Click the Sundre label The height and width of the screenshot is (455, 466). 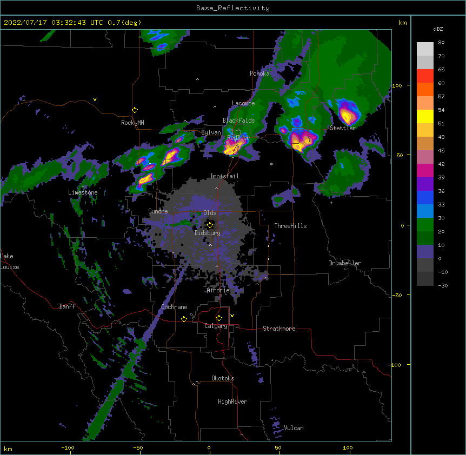[158, 211]
